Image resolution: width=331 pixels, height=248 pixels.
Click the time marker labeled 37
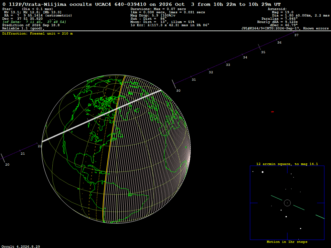[294, 32]
